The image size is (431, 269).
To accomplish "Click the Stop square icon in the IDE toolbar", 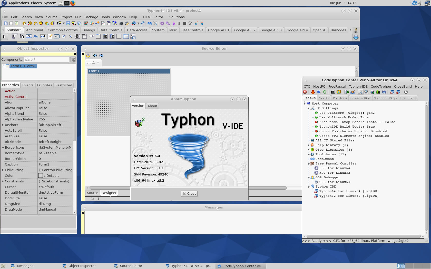I will pos(185,23).
